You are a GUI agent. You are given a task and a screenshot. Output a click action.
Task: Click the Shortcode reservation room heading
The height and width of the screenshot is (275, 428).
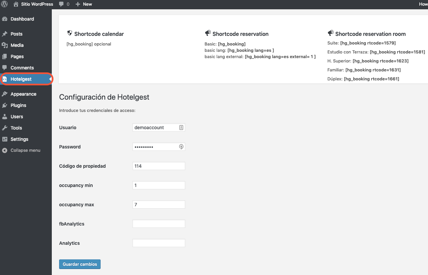pos(371,34)
